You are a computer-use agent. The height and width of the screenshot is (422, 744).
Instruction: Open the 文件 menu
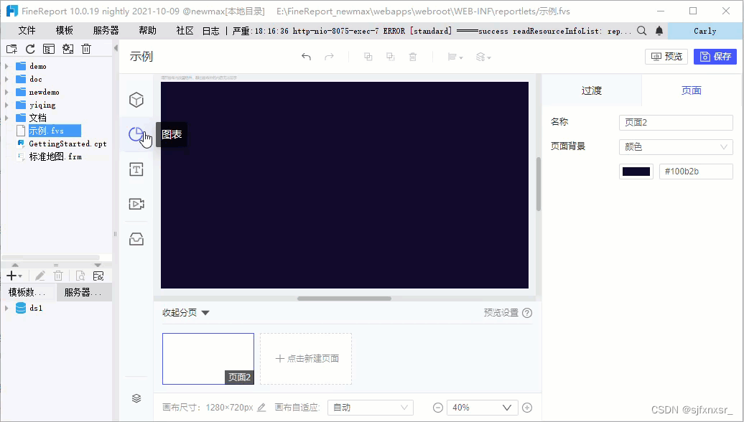(x=27, y=31)
